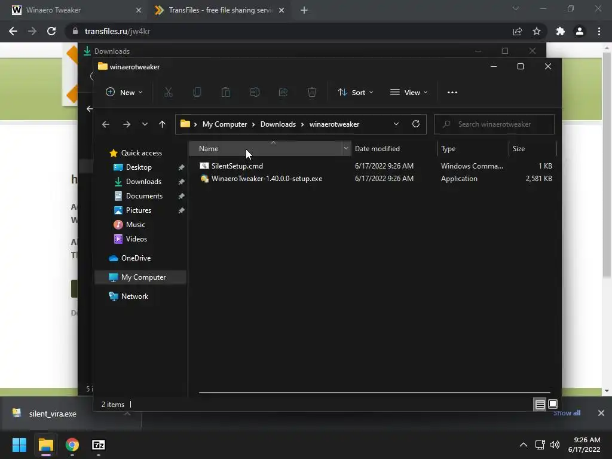The height and width of the screenshot is (459, 612).
Task: Click the Delete trash icon in Explorer toolbar
Action: tap(311, 92)
